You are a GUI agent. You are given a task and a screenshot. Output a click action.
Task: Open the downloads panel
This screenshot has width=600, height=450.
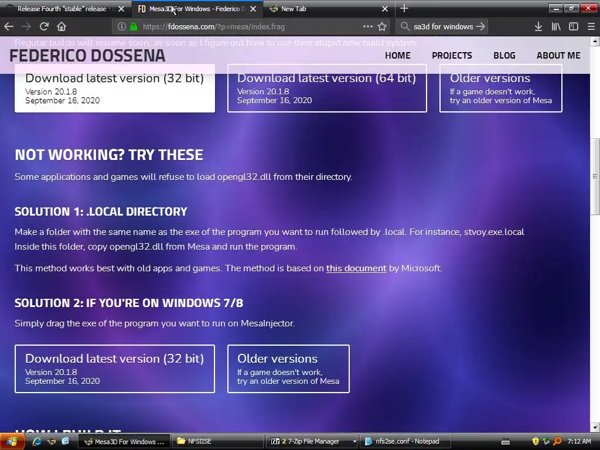(x=538, y=26)
